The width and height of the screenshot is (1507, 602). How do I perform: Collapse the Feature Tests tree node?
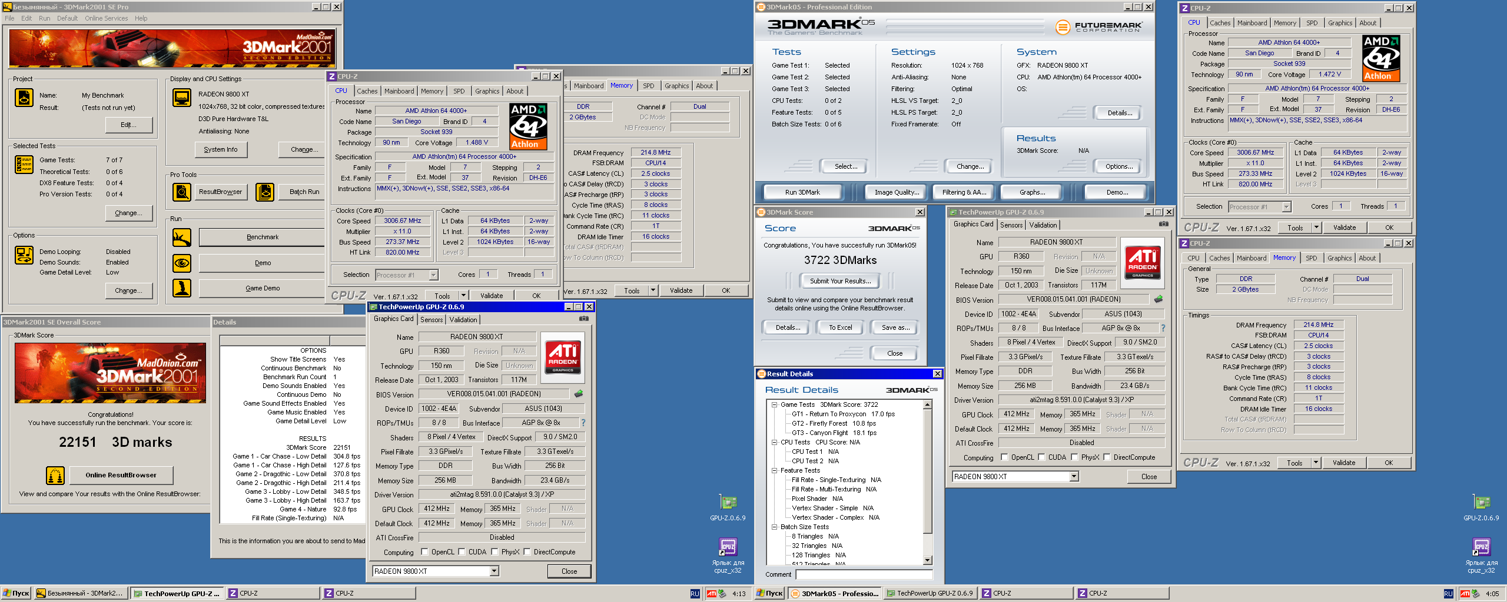tap(775, 470)
